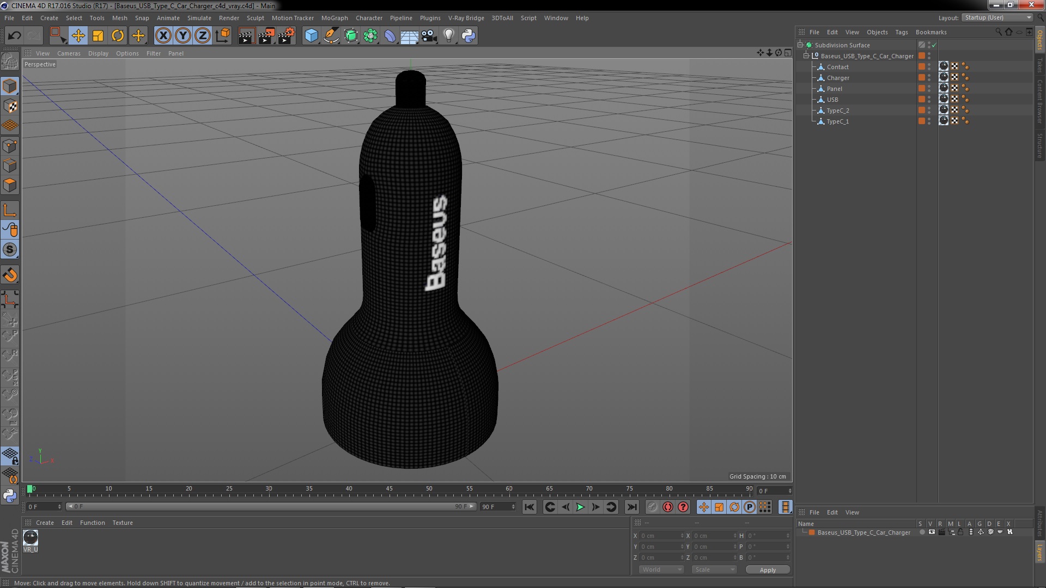
Task: Toggle visibility dots for USB object
Action: (929, 100)
